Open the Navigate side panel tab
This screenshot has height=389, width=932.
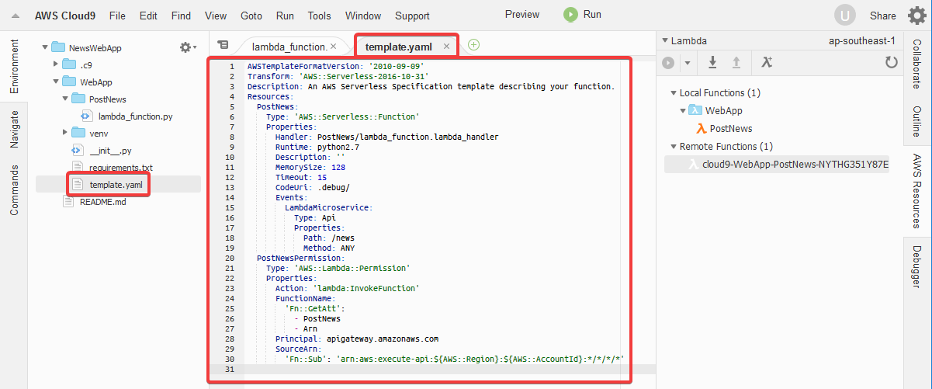(x=14, y=130)
